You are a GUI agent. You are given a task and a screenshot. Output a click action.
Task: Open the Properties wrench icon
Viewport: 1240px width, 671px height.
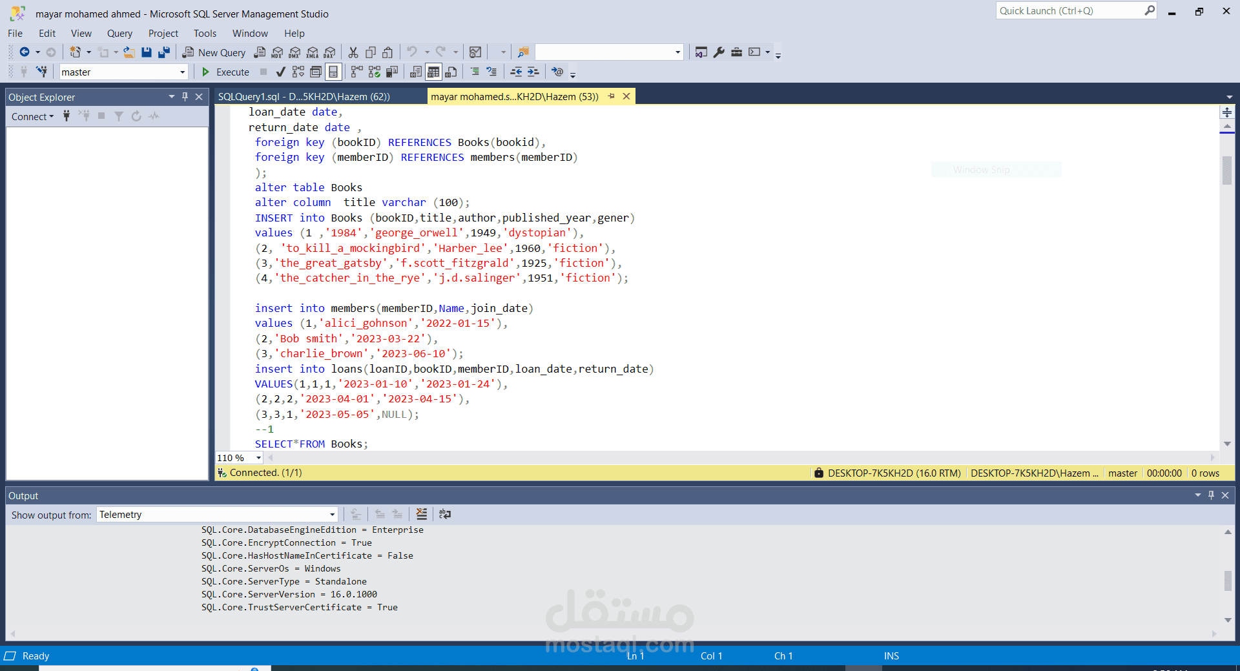[719, 52]
